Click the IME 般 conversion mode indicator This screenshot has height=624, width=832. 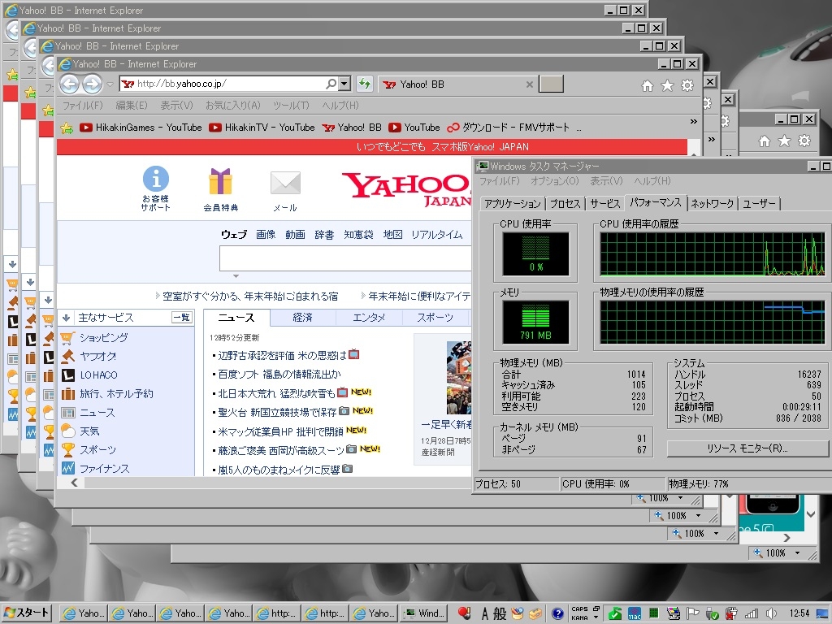pos(500,613)
